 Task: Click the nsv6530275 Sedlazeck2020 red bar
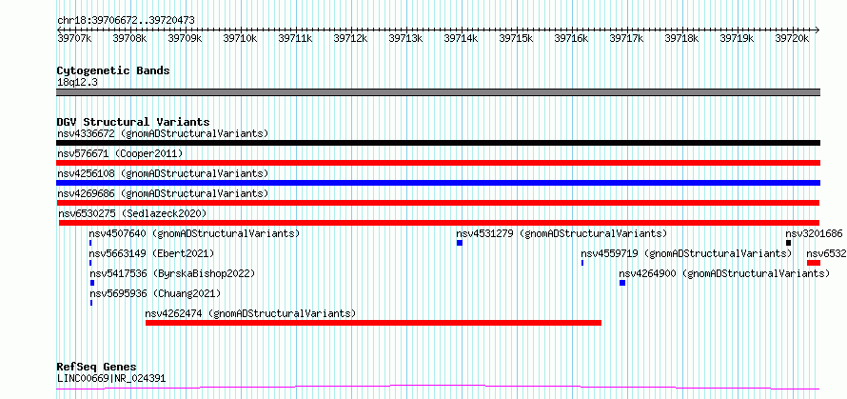pyautogui.click(x=439, y=223)
